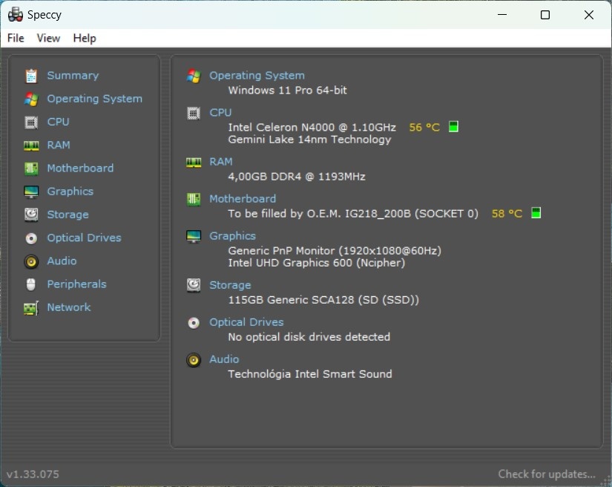Select the Optical Drives disc icon
612x487 pixels.
[x=30, y=238]
